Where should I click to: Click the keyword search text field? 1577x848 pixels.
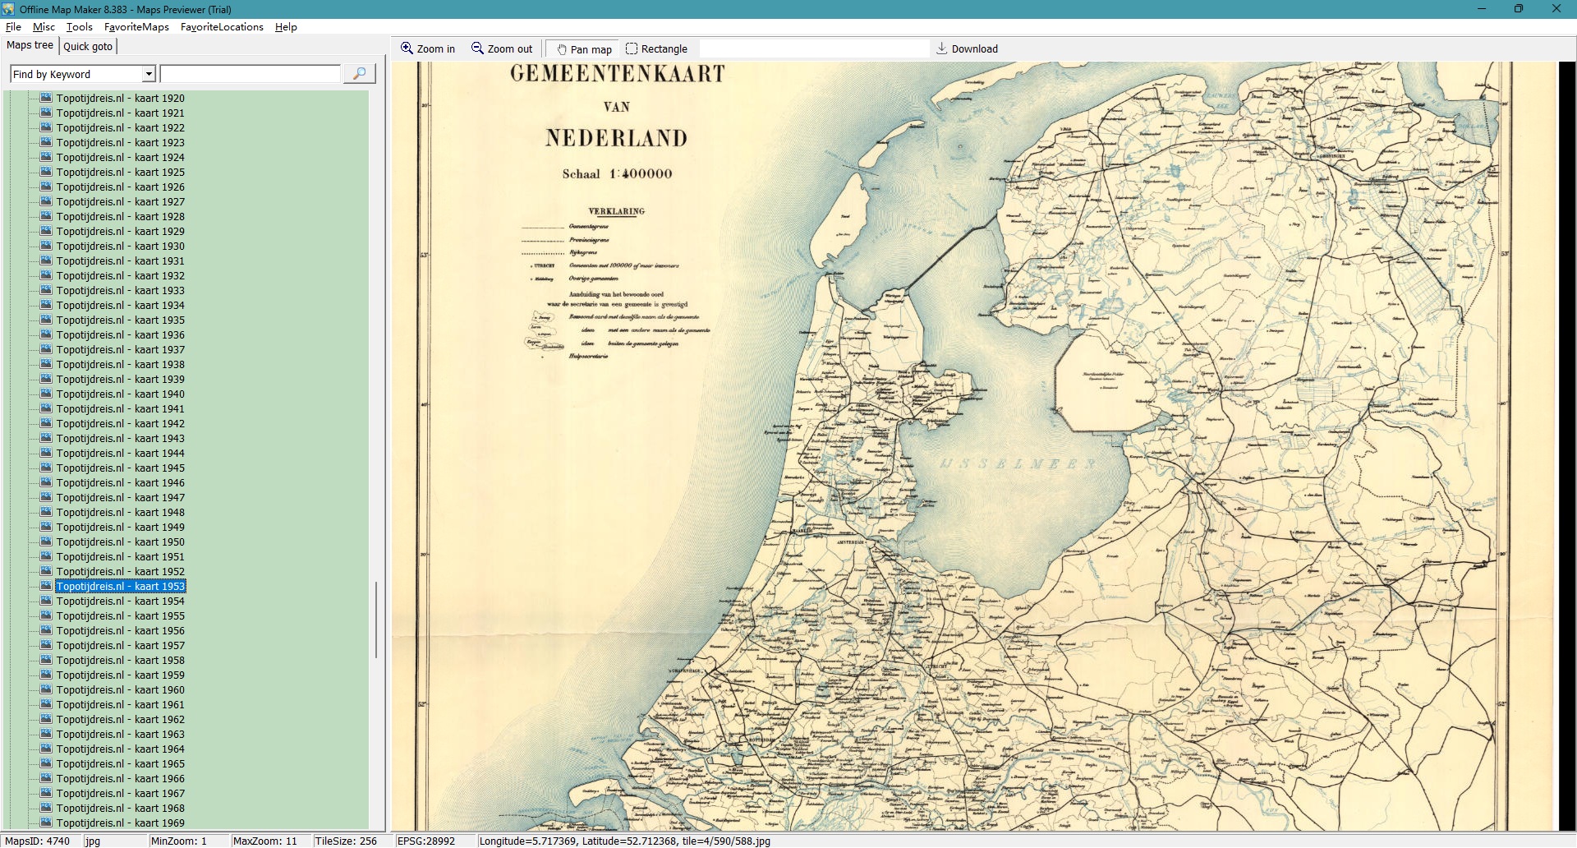coord(251,74)
